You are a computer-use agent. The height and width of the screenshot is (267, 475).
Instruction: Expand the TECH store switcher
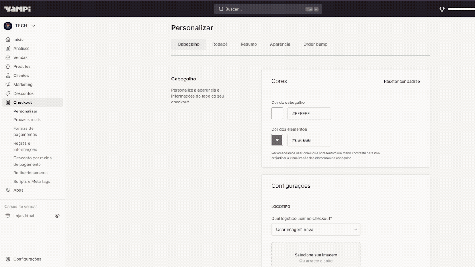[33, 26]
